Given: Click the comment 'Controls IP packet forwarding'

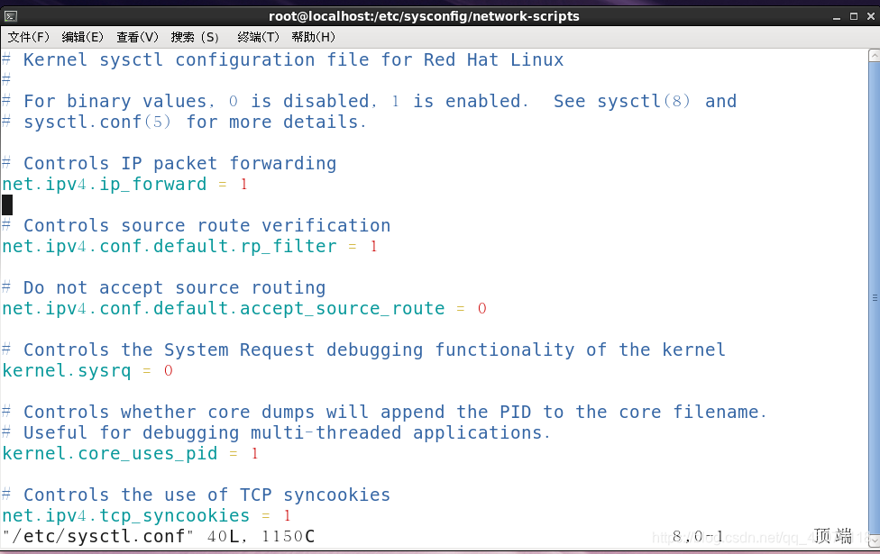Looking at the screenshot, I should [169, 163].
